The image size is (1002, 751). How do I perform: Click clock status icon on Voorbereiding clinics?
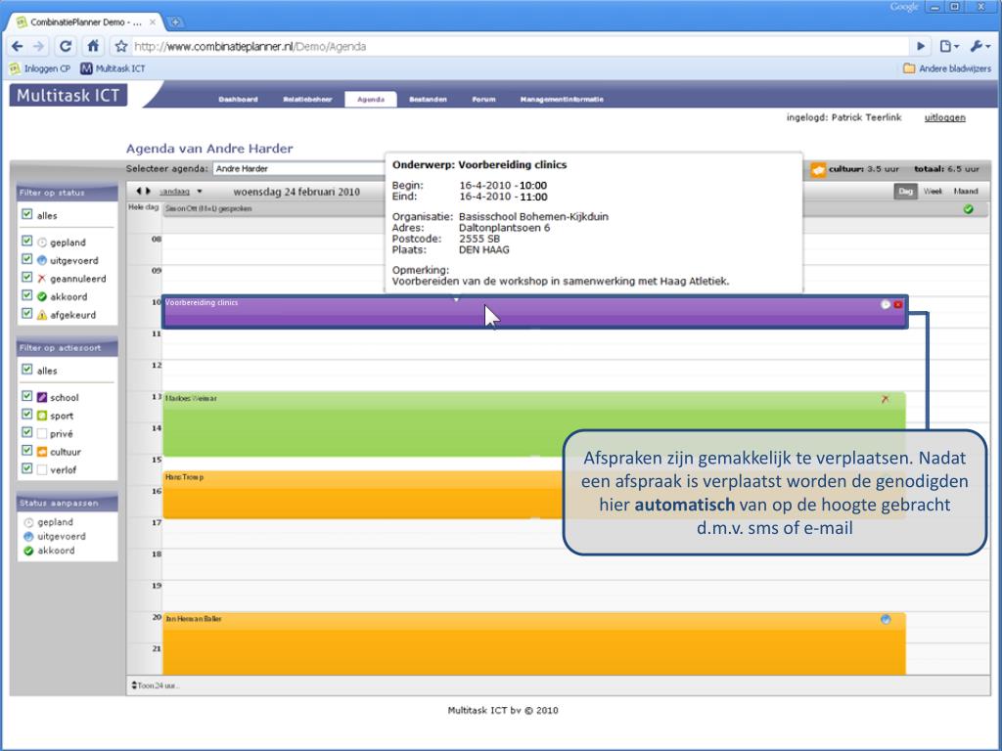[x=886, y=305]
